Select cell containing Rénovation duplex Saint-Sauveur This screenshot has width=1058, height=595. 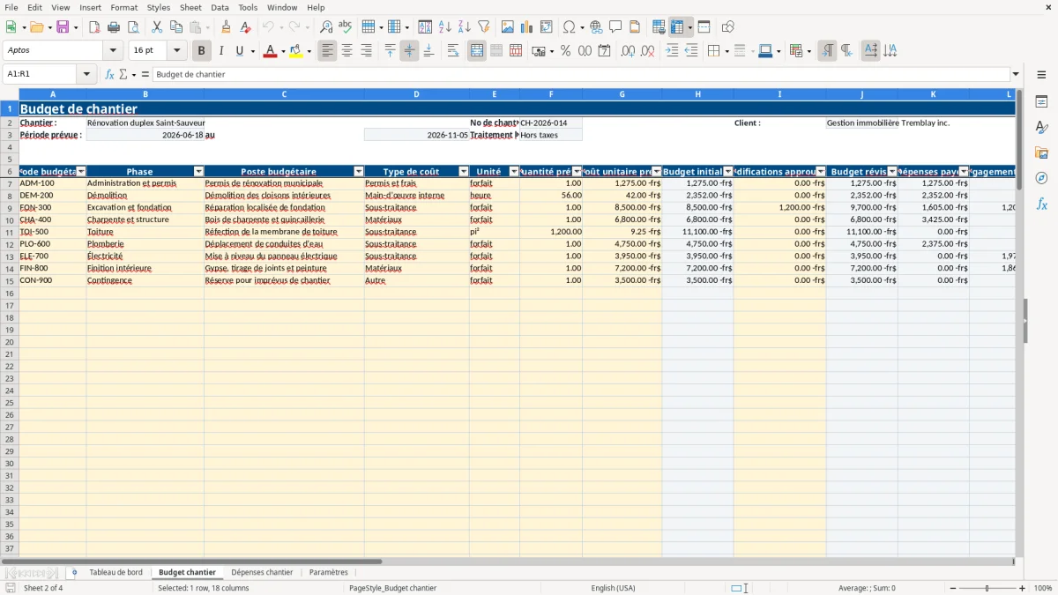[145, 123]
